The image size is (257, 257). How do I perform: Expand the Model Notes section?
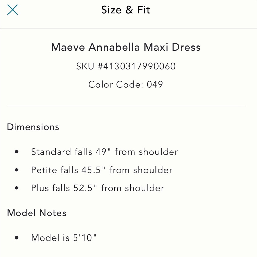point(37,213)
